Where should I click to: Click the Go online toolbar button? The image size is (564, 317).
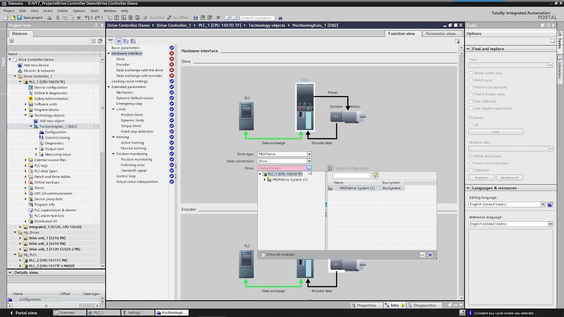(154, 18)
